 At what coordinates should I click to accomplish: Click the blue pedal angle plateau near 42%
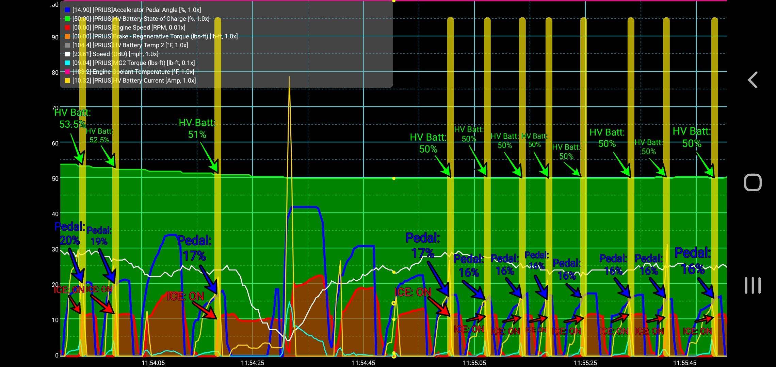pyautogui.click(x=304, y=207)
